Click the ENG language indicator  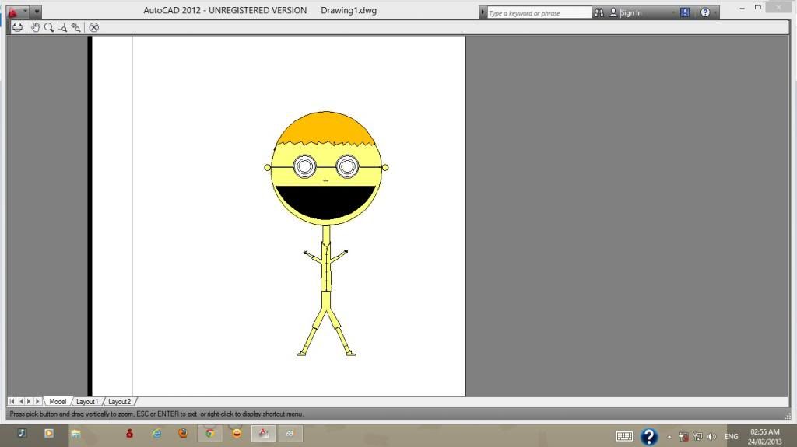coord(731,436)
